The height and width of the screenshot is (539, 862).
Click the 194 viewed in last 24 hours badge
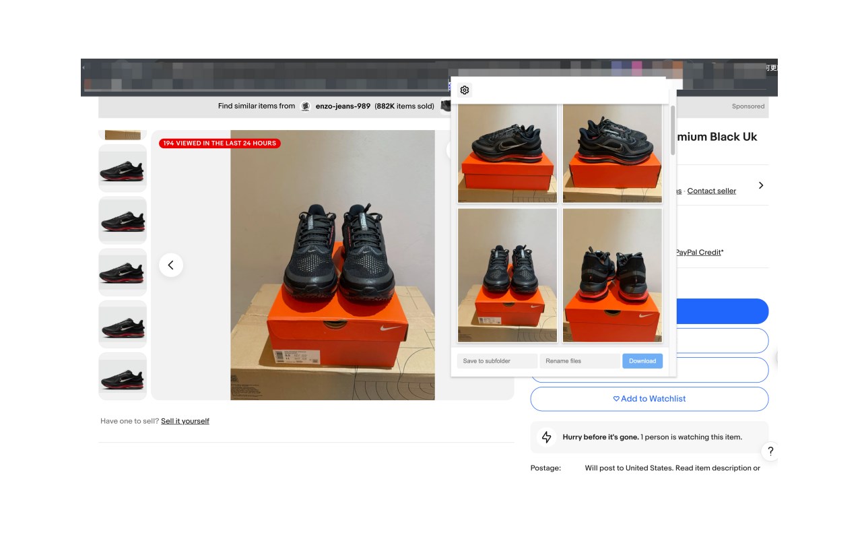click(220, 143)
